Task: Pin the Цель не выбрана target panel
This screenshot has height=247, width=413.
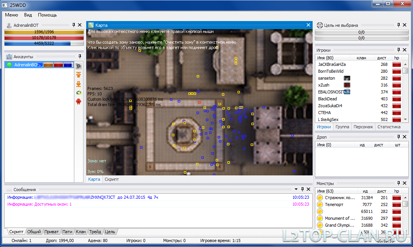Action: coord(398,25)
